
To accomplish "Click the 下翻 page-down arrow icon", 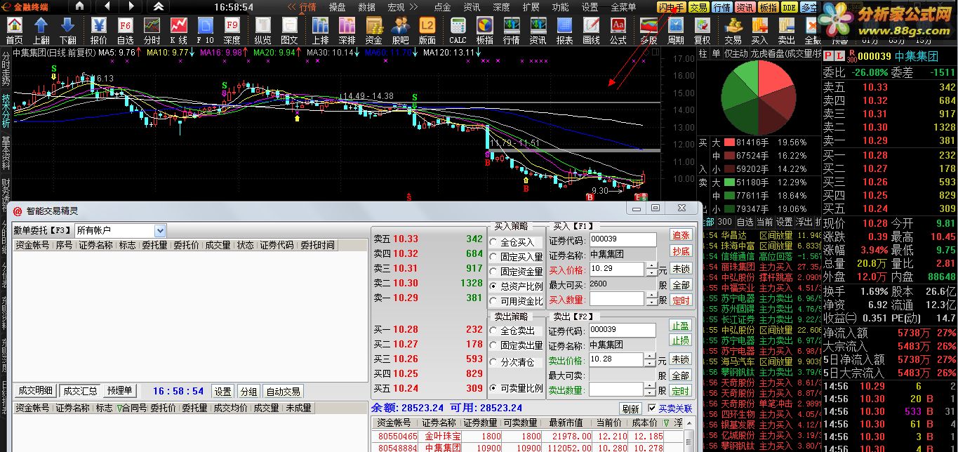I will pos(68,32).
